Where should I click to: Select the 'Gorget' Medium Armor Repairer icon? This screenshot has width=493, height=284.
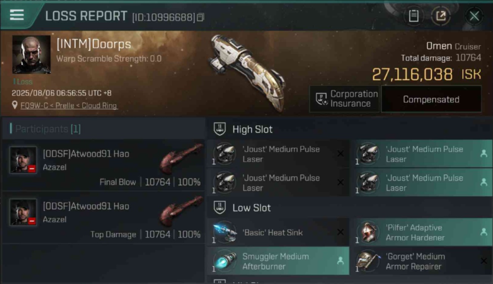point(368,261)
